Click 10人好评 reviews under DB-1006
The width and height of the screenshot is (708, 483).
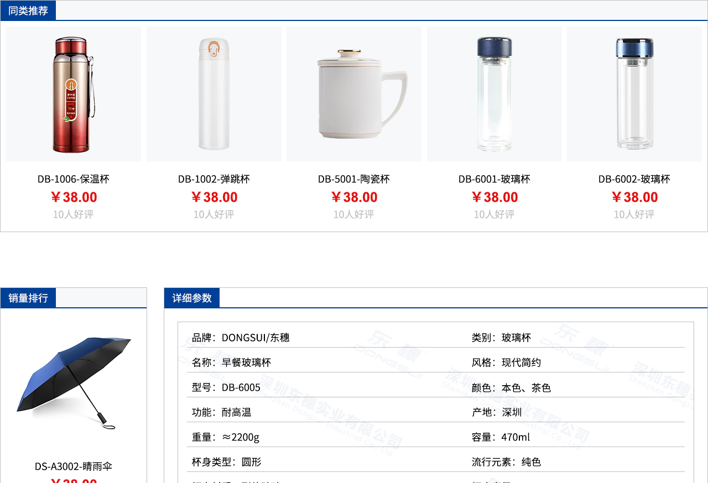coord(74,214)
